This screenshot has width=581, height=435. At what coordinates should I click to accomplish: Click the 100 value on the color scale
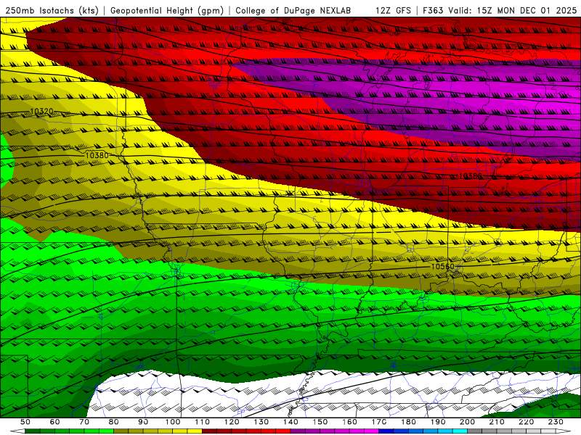(173, 422)
